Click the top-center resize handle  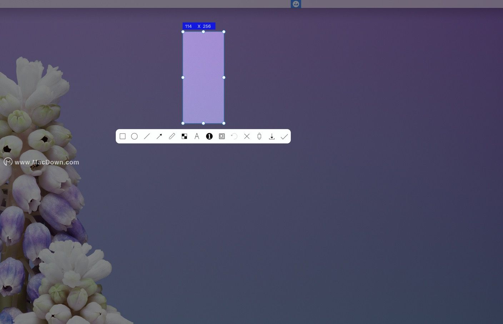[x=203, y=32]
